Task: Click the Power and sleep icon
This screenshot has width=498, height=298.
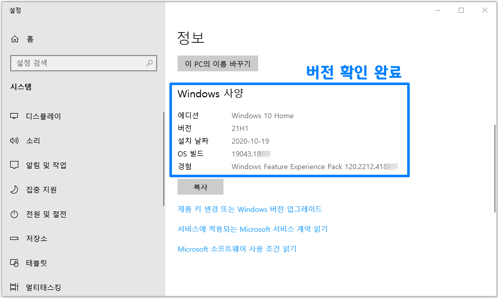Action: (x=14, y=214)
